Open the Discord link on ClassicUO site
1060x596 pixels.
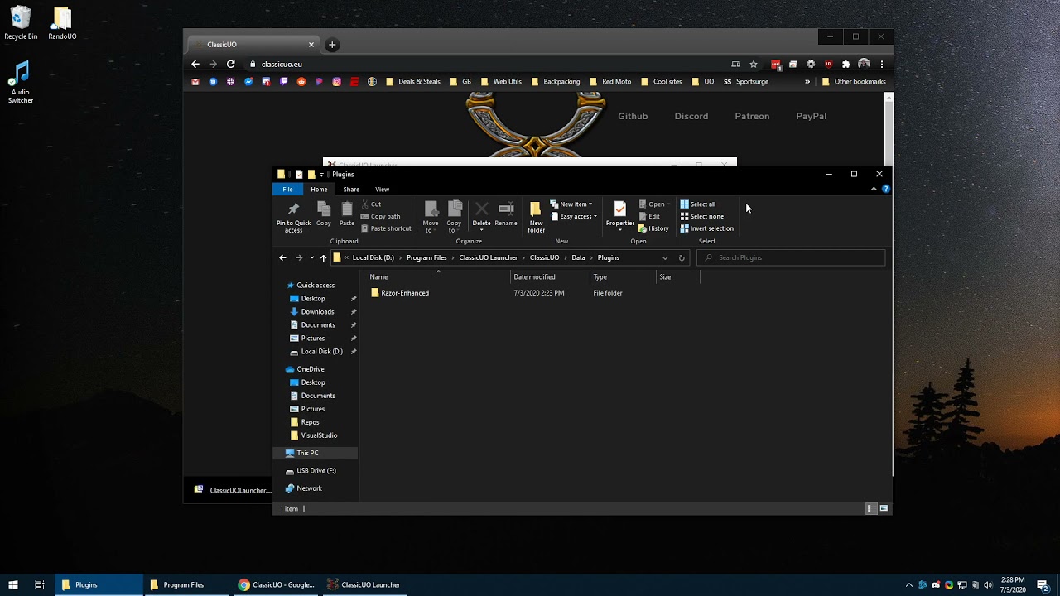691,116
